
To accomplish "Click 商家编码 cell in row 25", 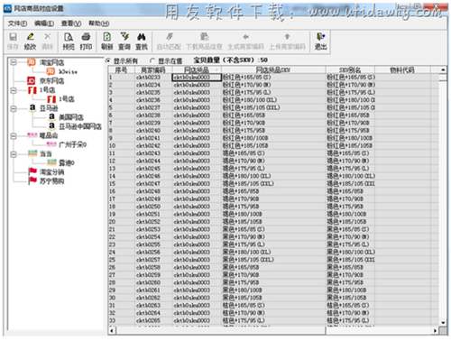I will tap(153, 260).
